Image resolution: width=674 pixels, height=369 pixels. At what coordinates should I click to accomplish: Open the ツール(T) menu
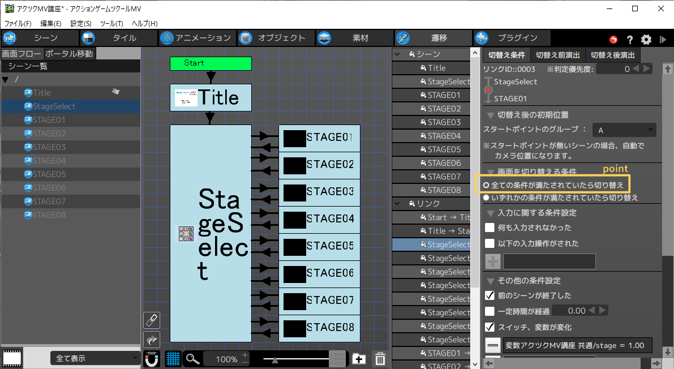[111, 23]
